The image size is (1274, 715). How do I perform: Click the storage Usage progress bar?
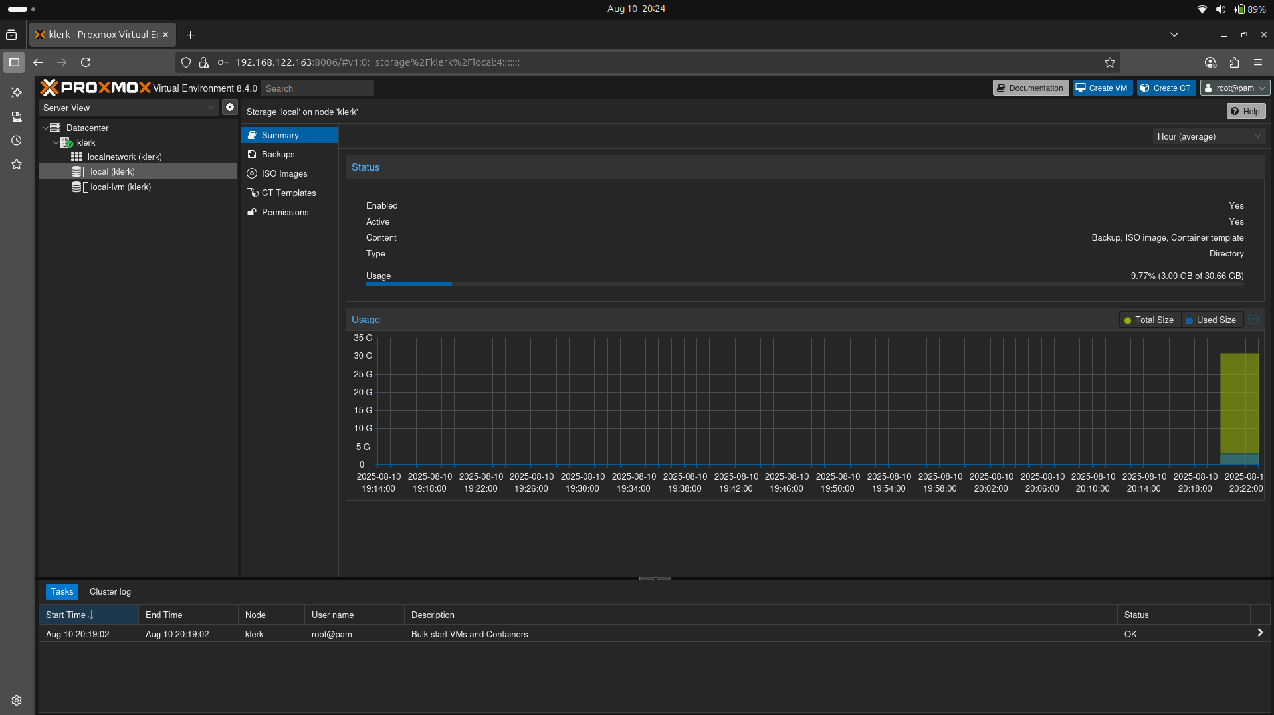[408, 284]
